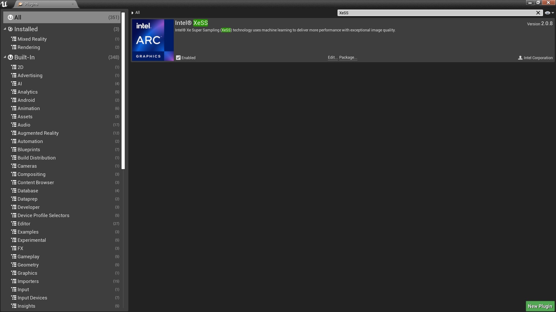Open the view options eye dropdown
The image size is (556, 312).
click(549, 13)
